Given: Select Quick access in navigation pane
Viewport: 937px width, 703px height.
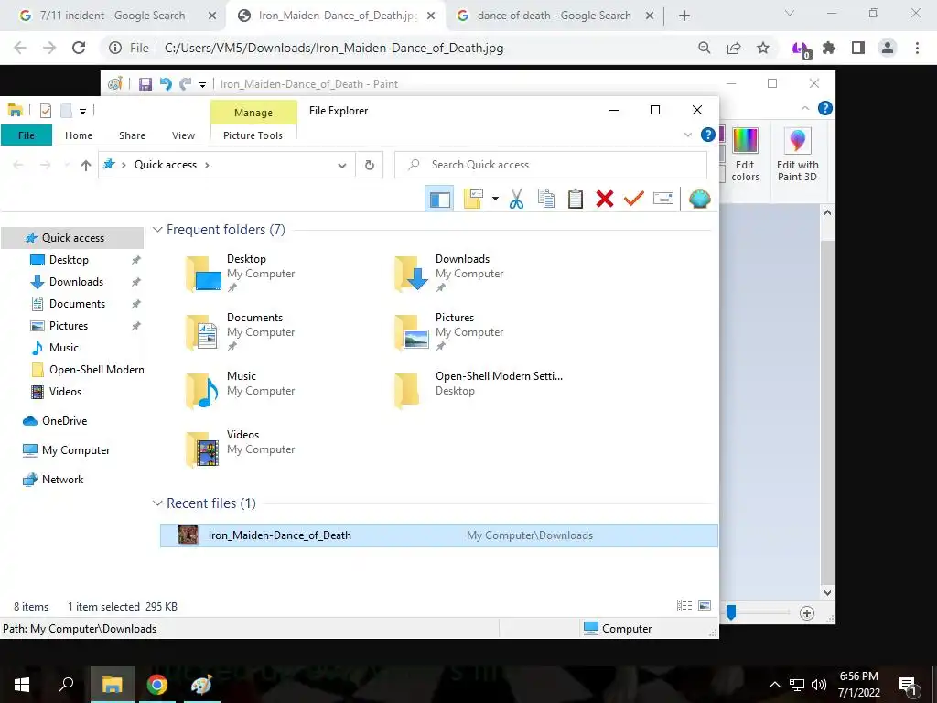Looking at the screenshot, I should coord(73,238).
